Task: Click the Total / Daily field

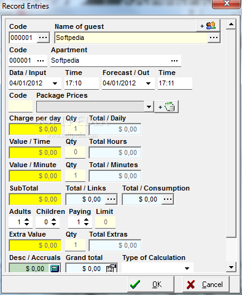Action: point(115,129)
